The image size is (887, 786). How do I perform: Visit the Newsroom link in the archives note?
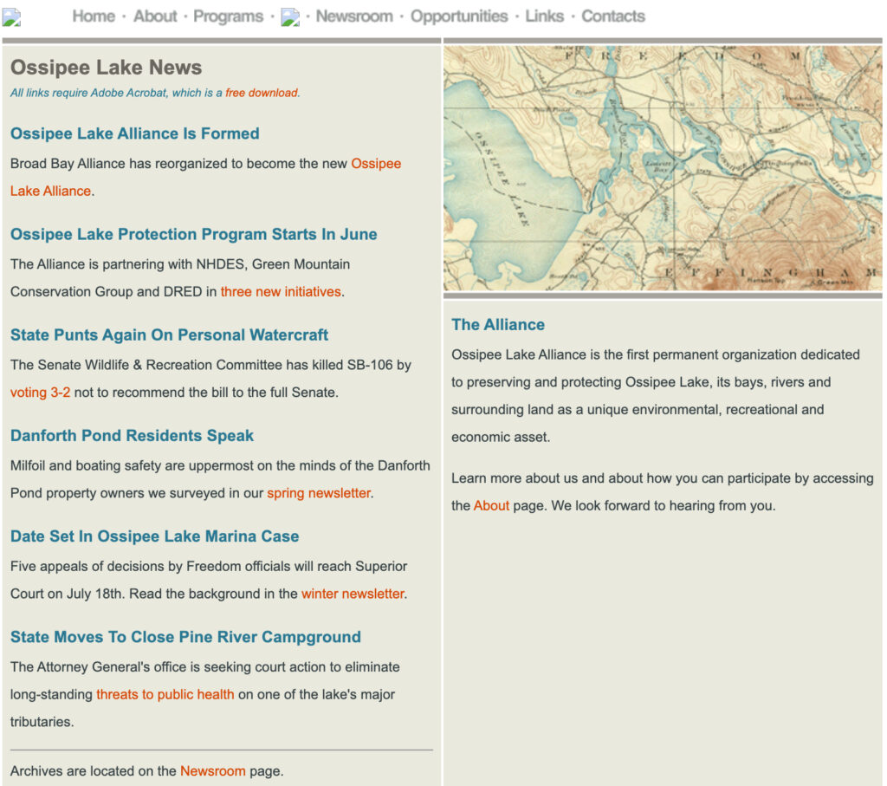(x=212, y=770)
